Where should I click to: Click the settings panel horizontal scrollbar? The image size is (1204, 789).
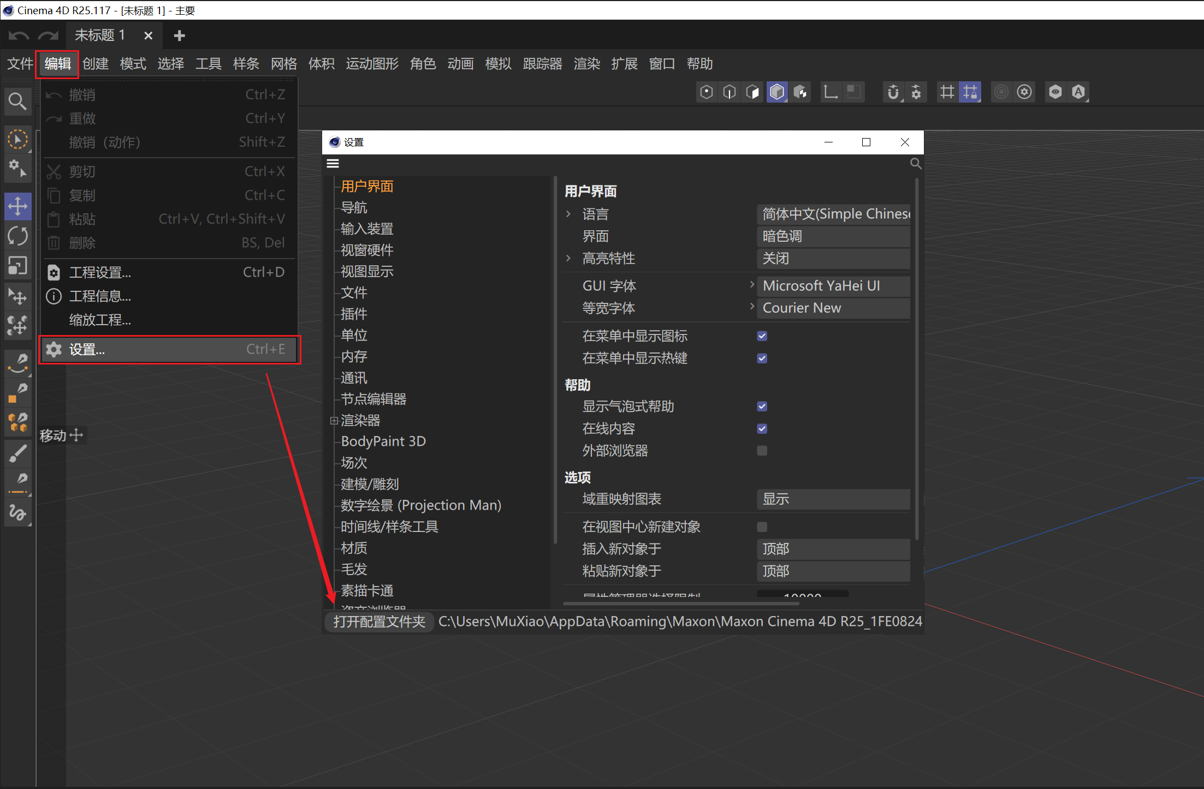click(x=681, y=603)
